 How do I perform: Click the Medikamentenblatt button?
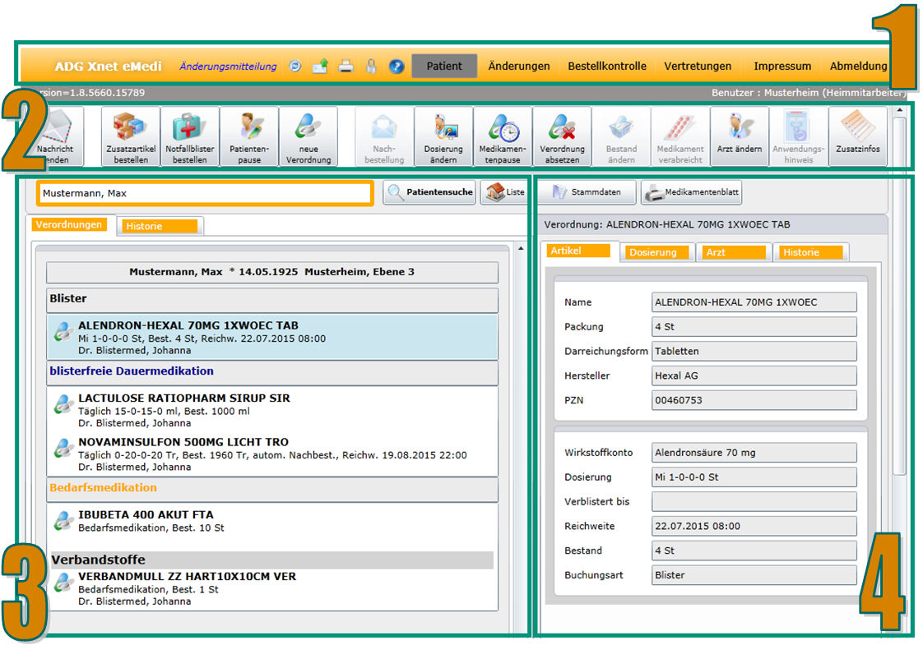[692, 193]
